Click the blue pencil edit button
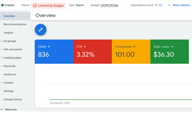The image size is (192, 114). click(x=40, y=30)
